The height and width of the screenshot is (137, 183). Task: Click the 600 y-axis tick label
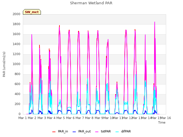(x=17, y=84)
